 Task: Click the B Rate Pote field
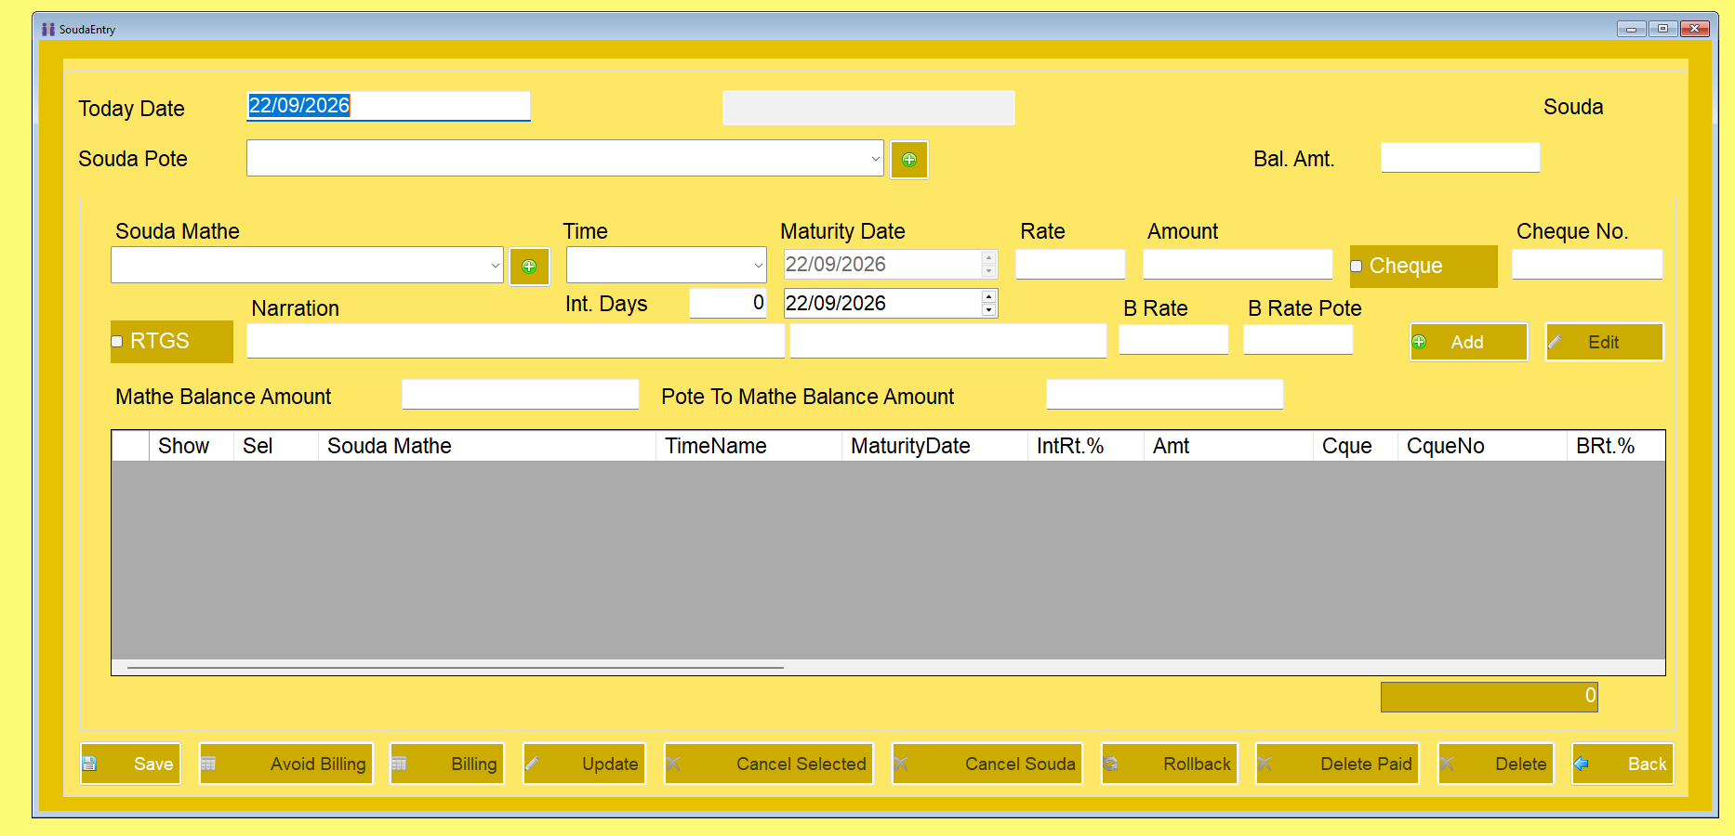[1298, 339]
